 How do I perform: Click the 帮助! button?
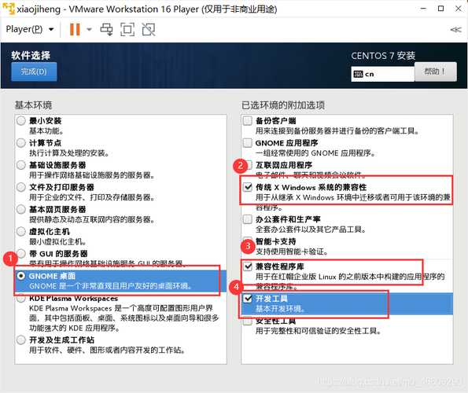coord(436,72)
